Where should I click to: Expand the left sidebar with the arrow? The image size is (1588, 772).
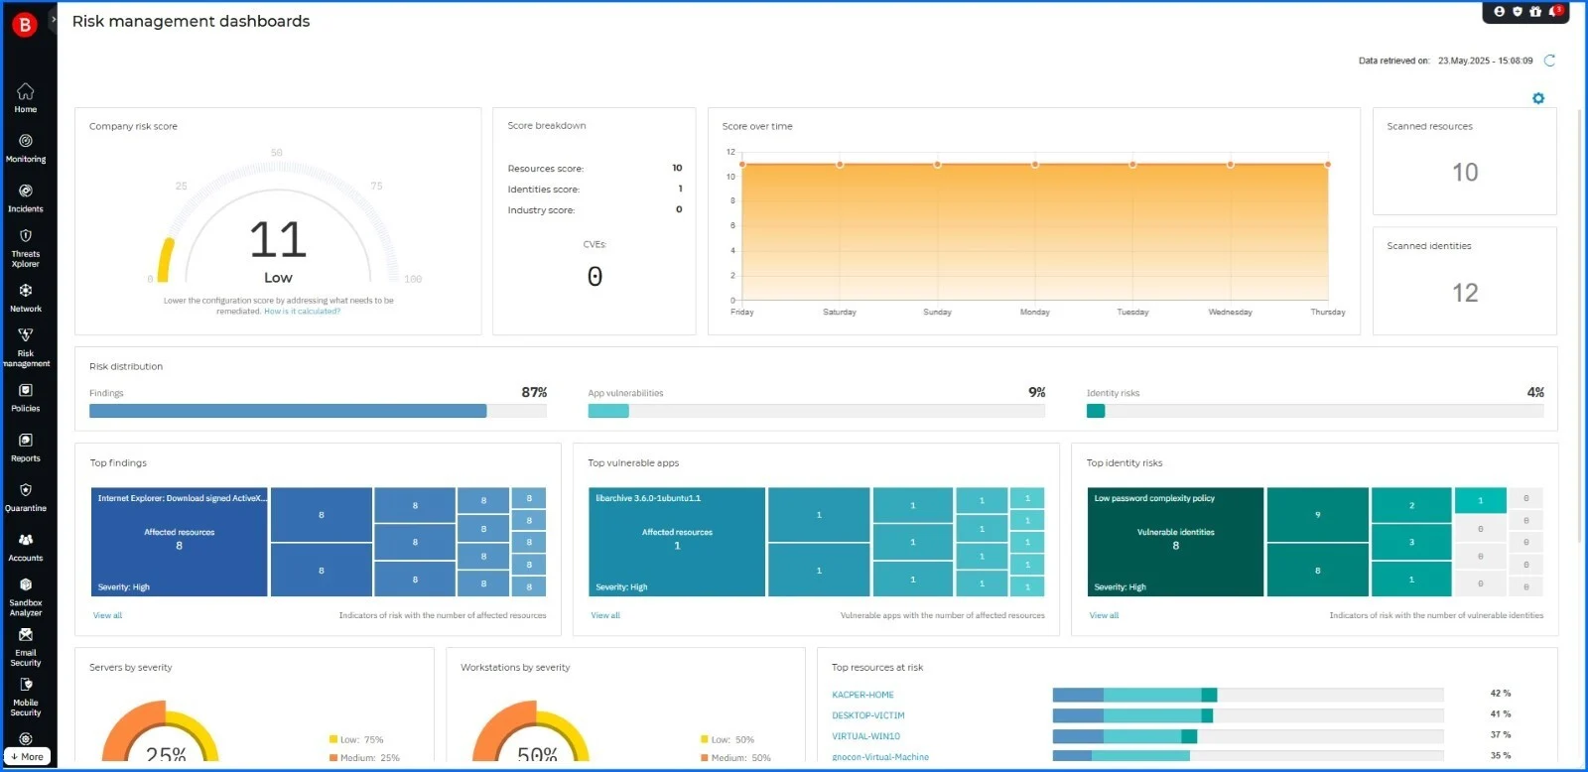[x=54, y=20]
